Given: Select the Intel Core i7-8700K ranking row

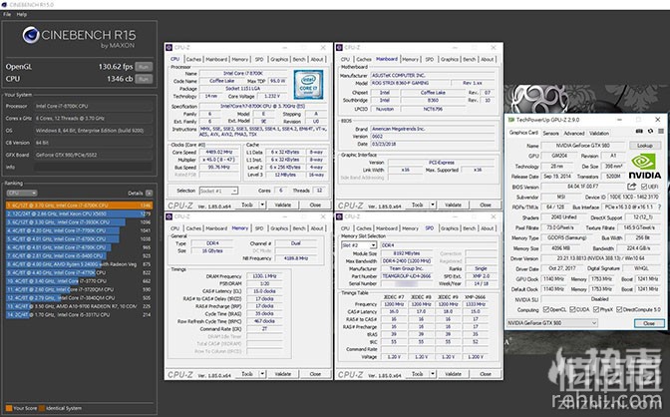Looking at the screenshot, I should pos(79,206).
